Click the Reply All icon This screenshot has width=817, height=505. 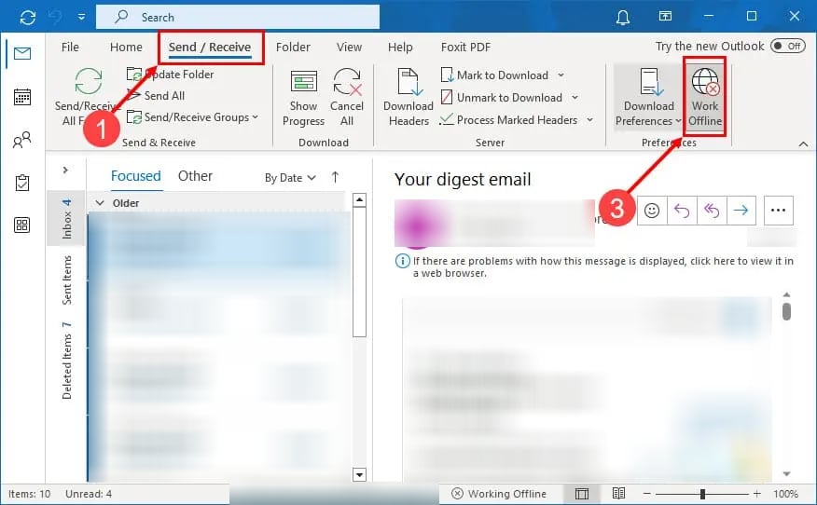point(712,211)
